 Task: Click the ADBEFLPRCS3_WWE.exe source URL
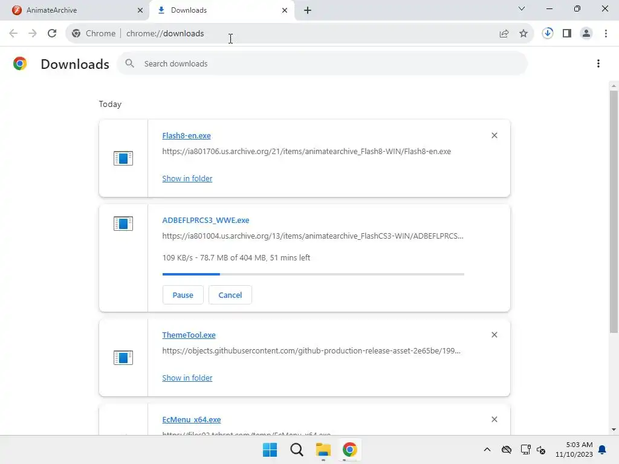pos(313,236)
